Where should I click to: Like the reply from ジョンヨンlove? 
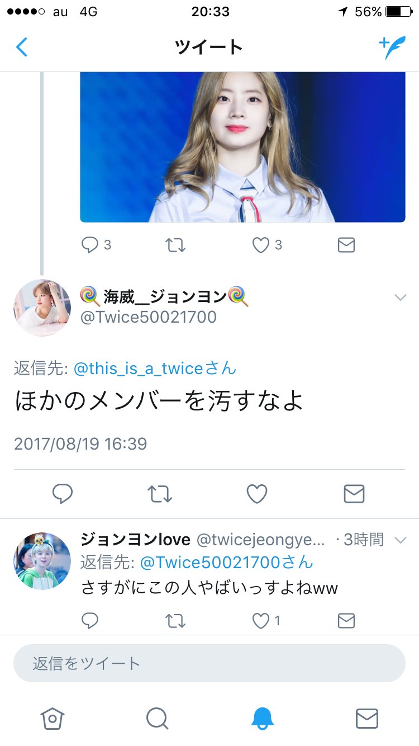(260, 620)
